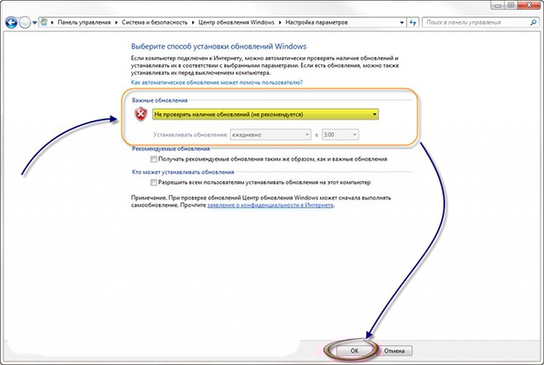Open the important updates mode dropdown
The width and height of the screenshot is (544, 365).
pos(374,115)
